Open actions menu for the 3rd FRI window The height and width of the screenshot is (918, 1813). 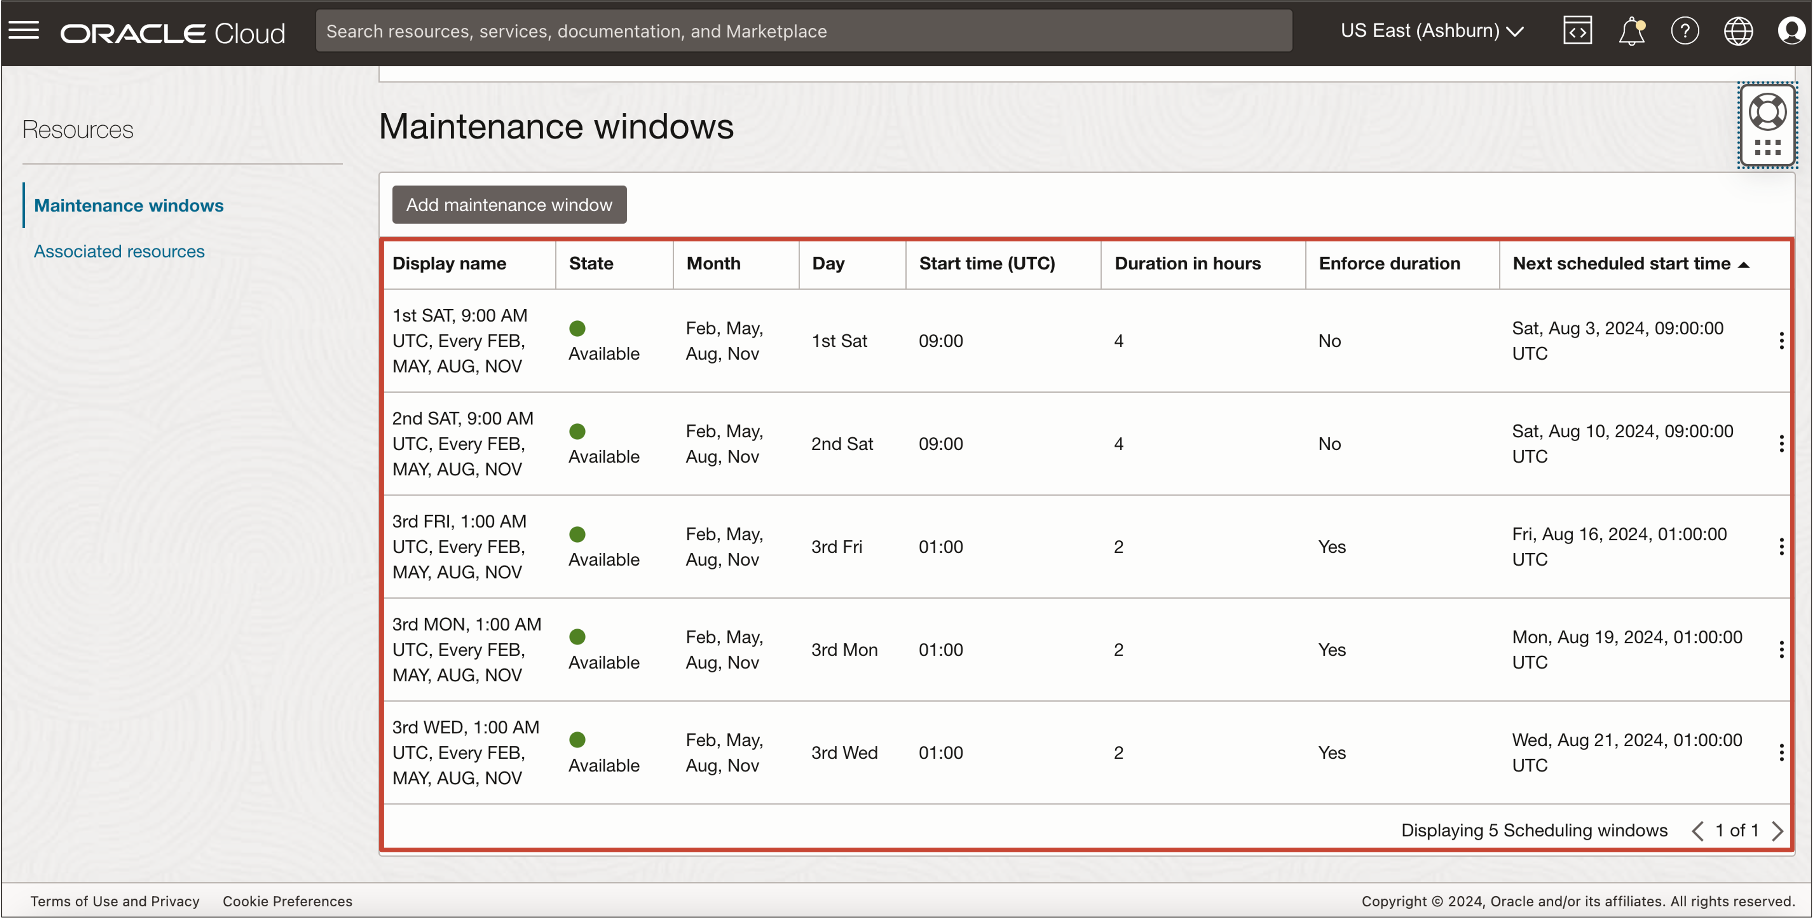click(x=1781, y=546)
